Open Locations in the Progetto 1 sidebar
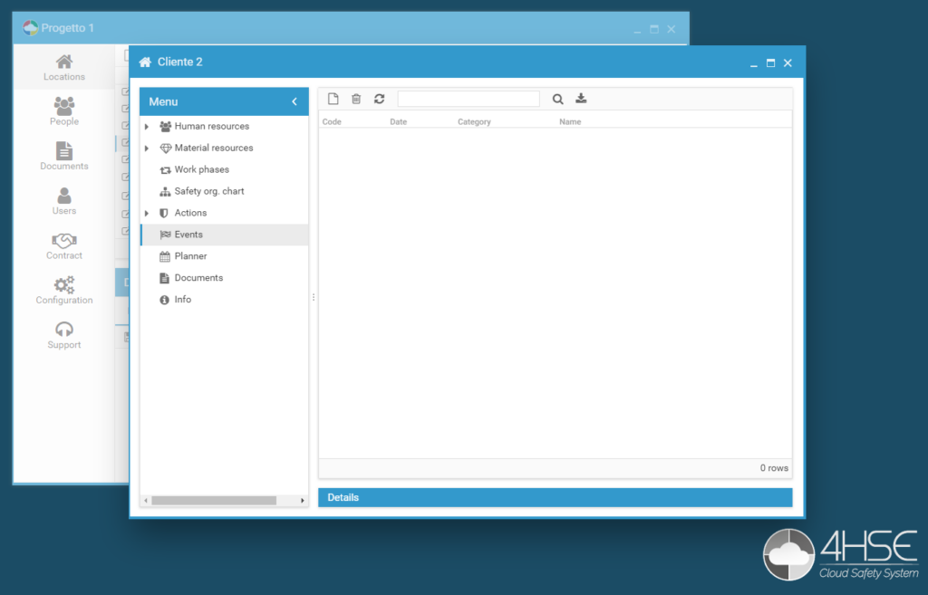Viewport: 928px width, 595px height. [64, 67]
